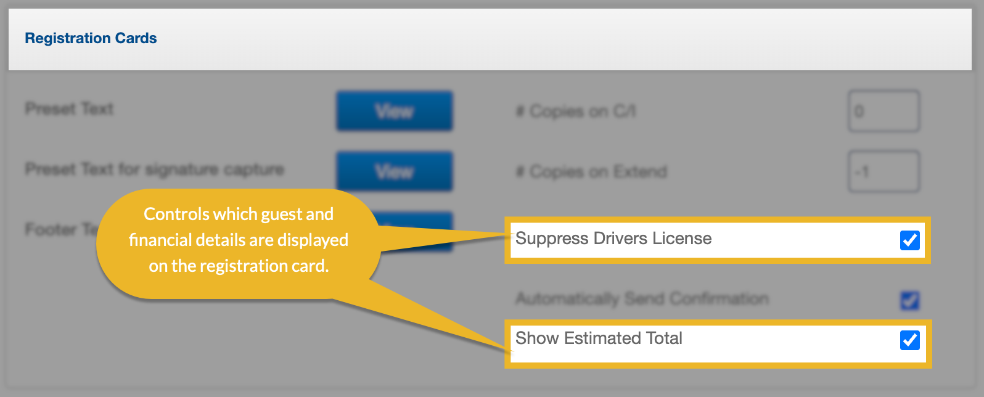Screen dimensions: 984x397
Task: Focus the # Copies on C/I field
Action: coord(884,111)
